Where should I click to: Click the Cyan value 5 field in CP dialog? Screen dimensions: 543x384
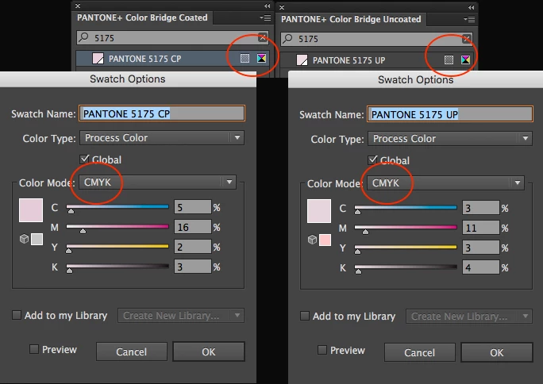(x=193, y=207)
